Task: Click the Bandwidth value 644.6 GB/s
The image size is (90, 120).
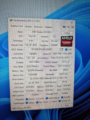Action: (x=64, y=74)
